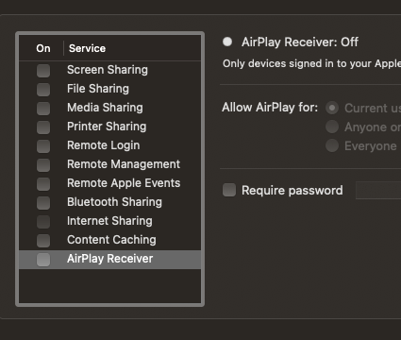The image size is (401, 340).
Task: Enable the Bluetooth Sharing checkbox
Action: pos(43,203)
